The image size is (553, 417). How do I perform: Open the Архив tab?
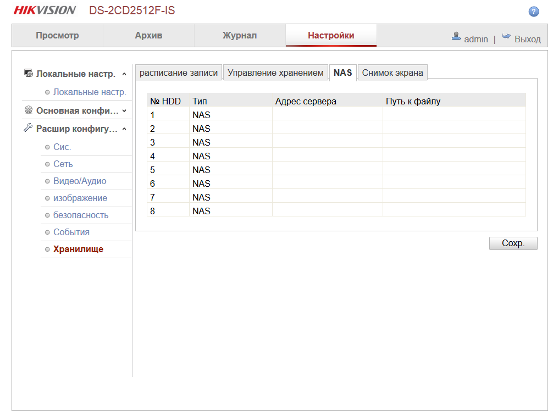click(x=148, y=35)
